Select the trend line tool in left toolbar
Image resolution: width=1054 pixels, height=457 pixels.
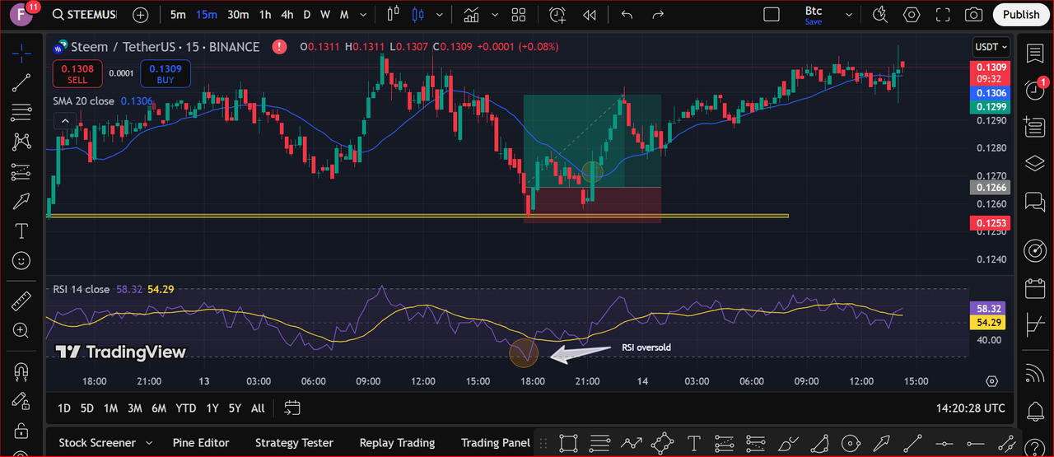21,82
